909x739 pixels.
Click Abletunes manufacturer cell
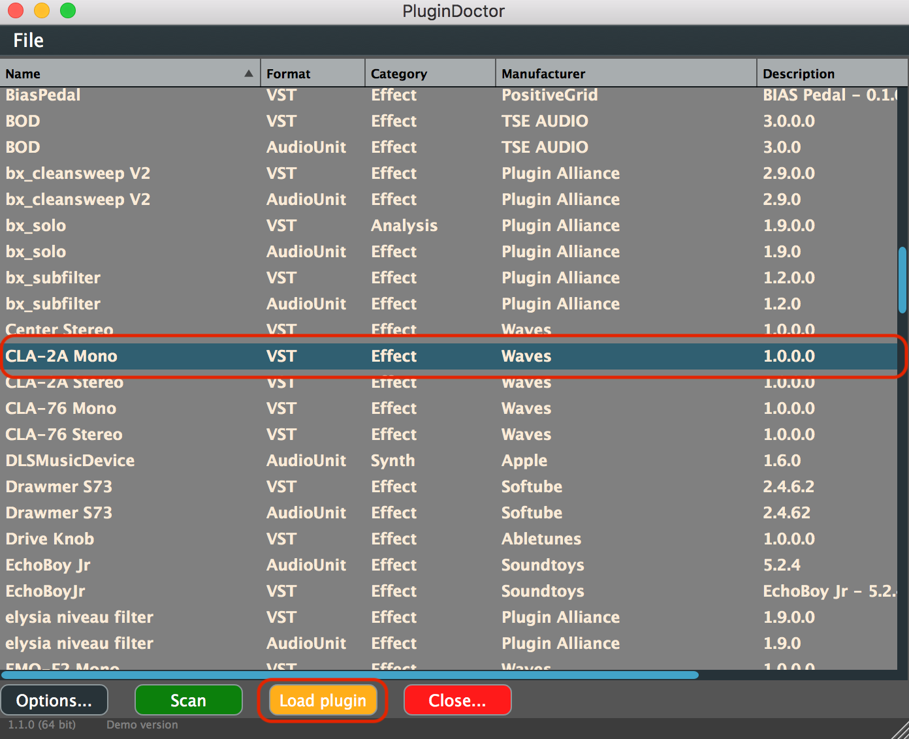[x=541, y=539]
